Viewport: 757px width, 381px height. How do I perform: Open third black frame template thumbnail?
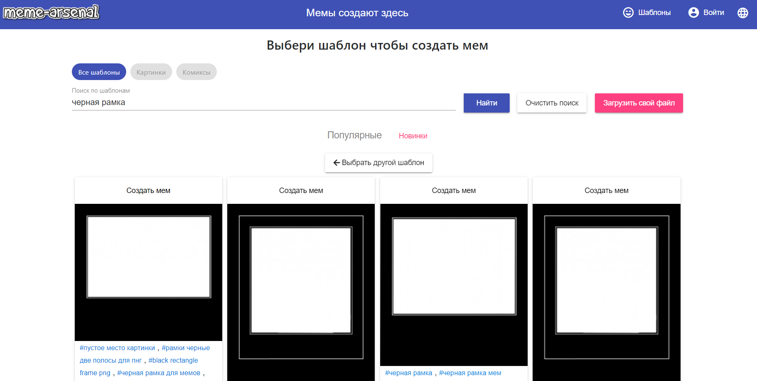tap(454, 285)
